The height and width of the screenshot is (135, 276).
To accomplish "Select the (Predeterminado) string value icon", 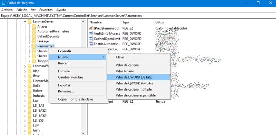I will tap(91, 28).
